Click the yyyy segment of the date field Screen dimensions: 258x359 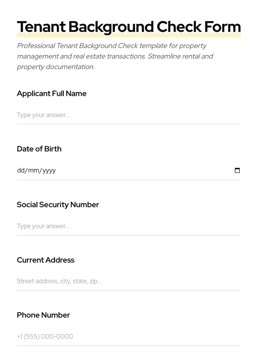[49, 170]
